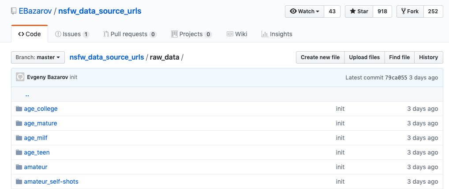Click the folder icon for age_college
Viewport: 449px width, 189px height.
(x=19, y=109)
